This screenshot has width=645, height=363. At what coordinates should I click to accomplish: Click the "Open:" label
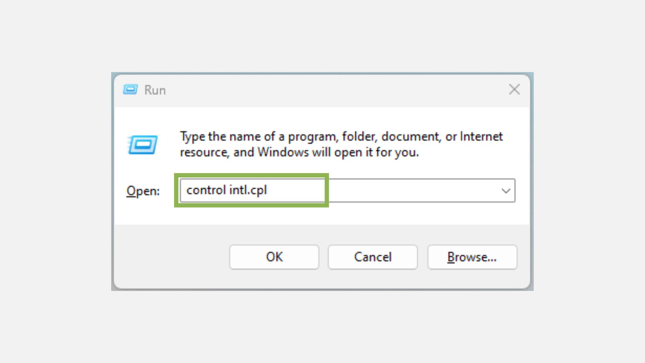[143, 191]
